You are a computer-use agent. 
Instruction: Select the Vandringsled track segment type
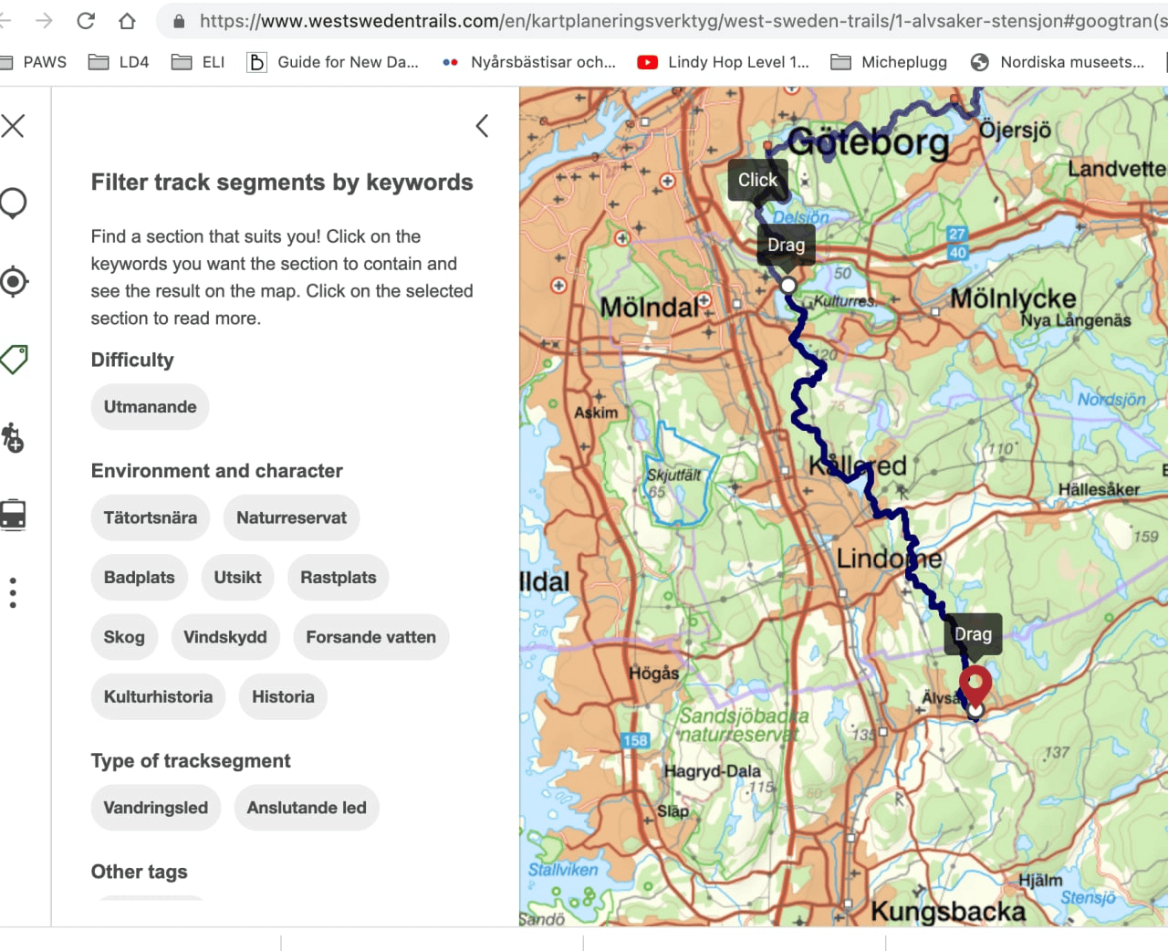point(155,808)
